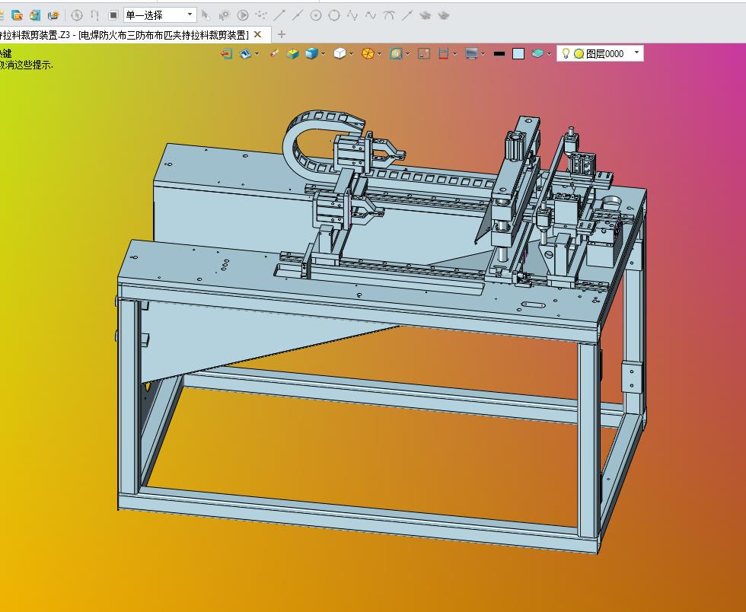Image resolution: width=746 pixels, height=612 pixels.
Task: Click the zoom magnifier view icon
Action: 396,54
